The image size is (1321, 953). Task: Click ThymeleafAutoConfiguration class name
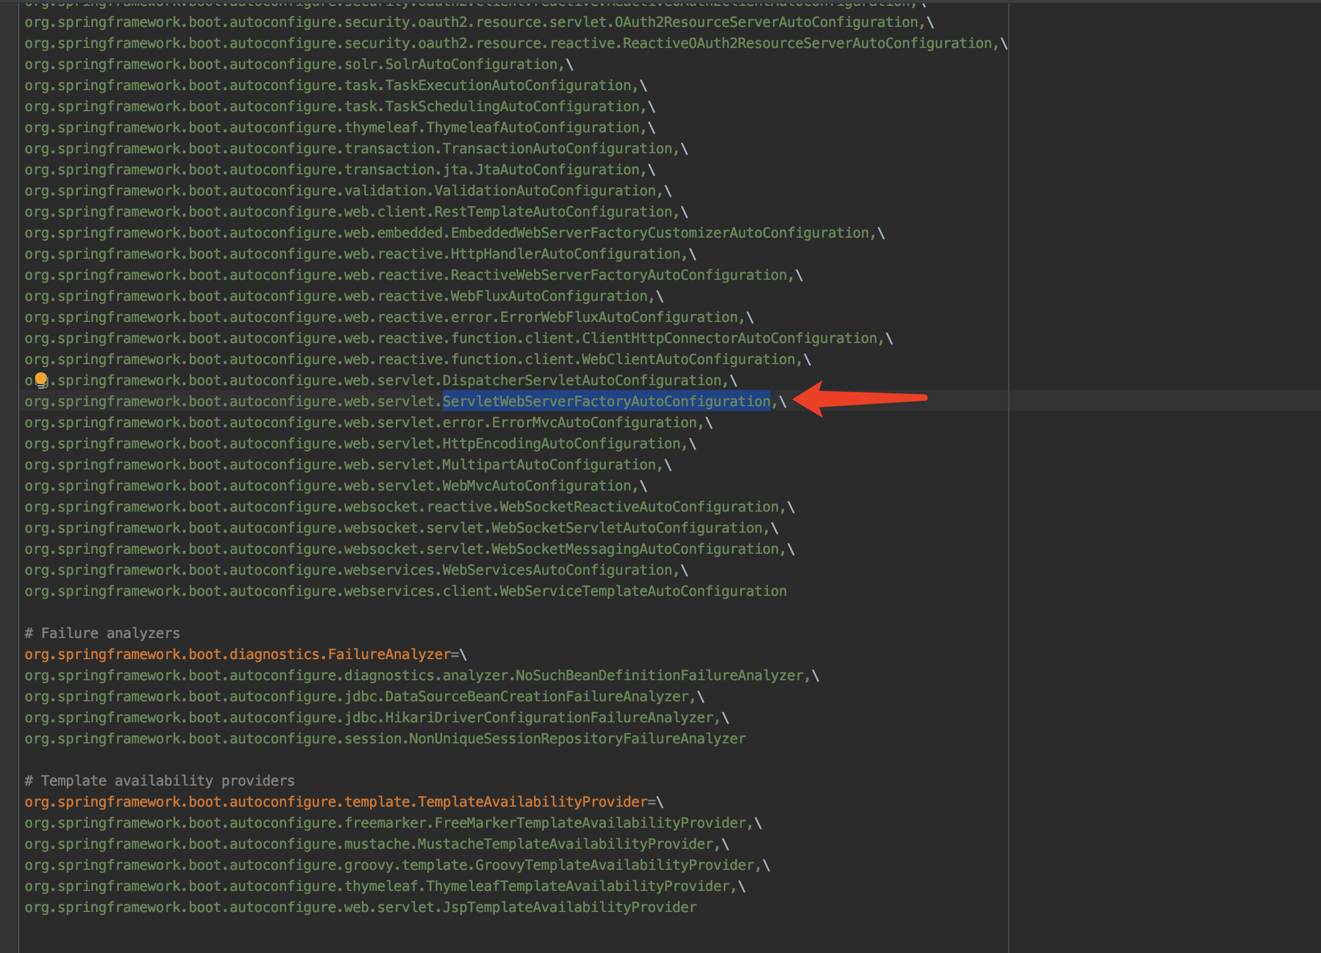pos(533,128)
